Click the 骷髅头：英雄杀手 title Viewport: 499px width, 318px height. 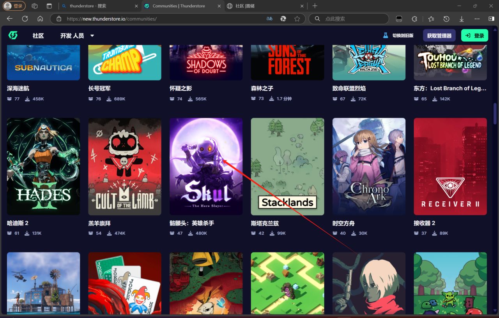[192, 223]
